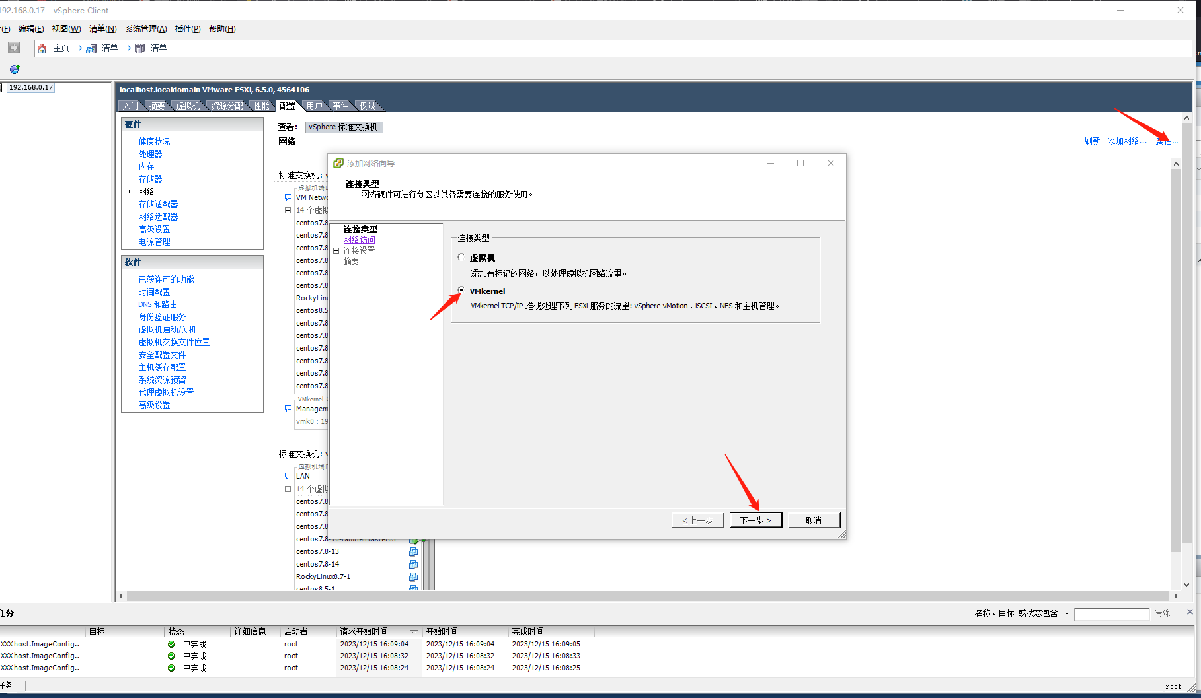Switch to the 性能 tab

pyautogui.click(x=262, y=106)
